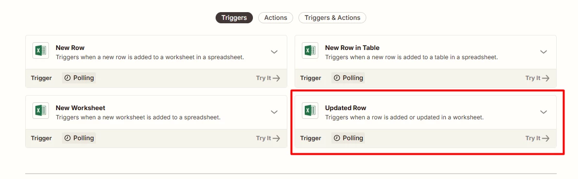Click Excel icon on New Row card
Image resolution: width=578 pixels, height=179 pixels.
41,50
